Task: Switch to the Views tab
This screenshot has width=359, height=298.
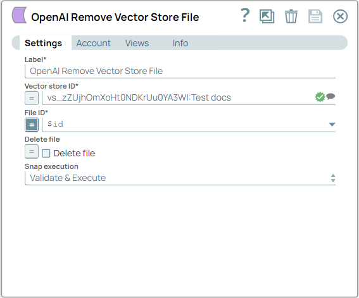Action: click(x=137, y=43)
